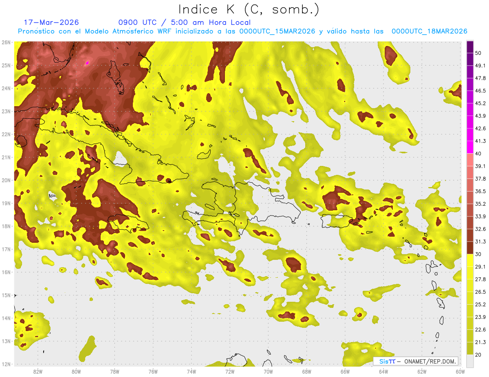Click longitude label '70W'
The width and height of the screenshot is (489, 377).
[268, 371]
